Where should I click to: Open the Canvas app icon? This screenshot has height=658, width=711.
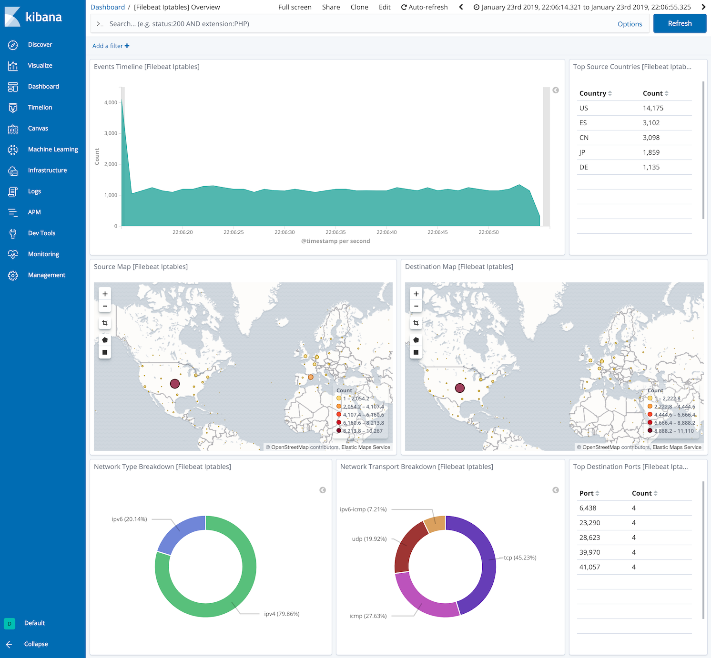point(13,128)
